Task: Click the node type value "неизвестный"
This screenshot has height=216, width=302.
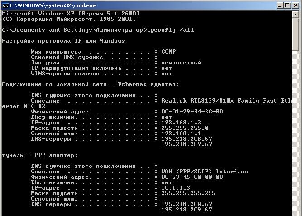Action: (x=181, y=63)
